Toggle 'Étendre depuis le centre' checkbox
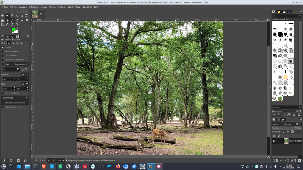303x170 pixels. pos(2,60)
